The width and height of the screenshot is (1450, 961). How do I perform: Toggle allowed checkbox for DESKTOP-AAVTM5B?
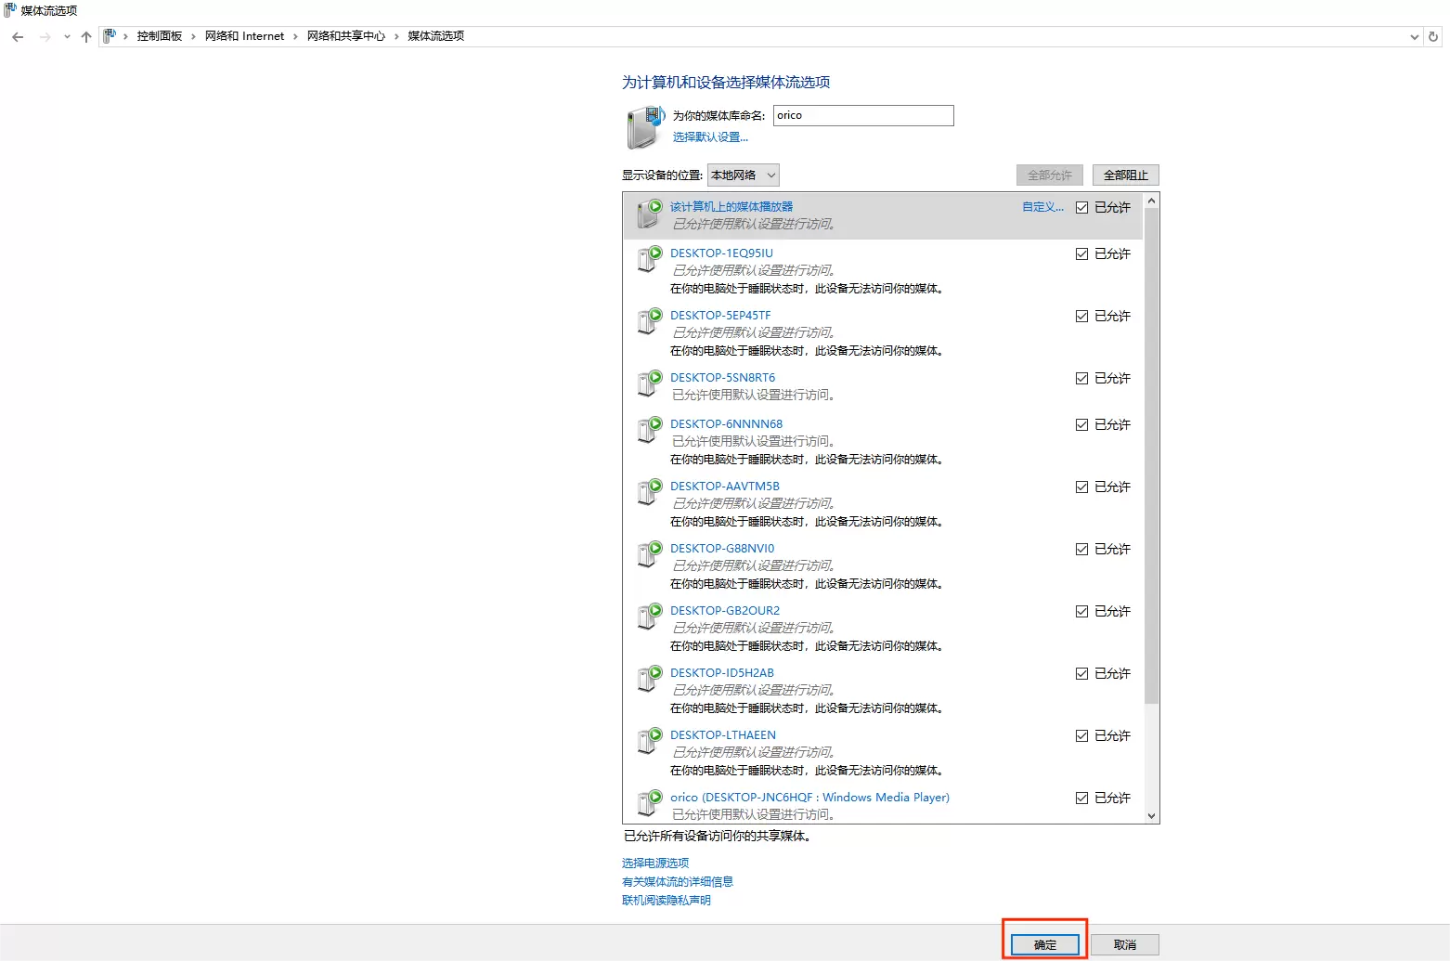[1081, 487]
